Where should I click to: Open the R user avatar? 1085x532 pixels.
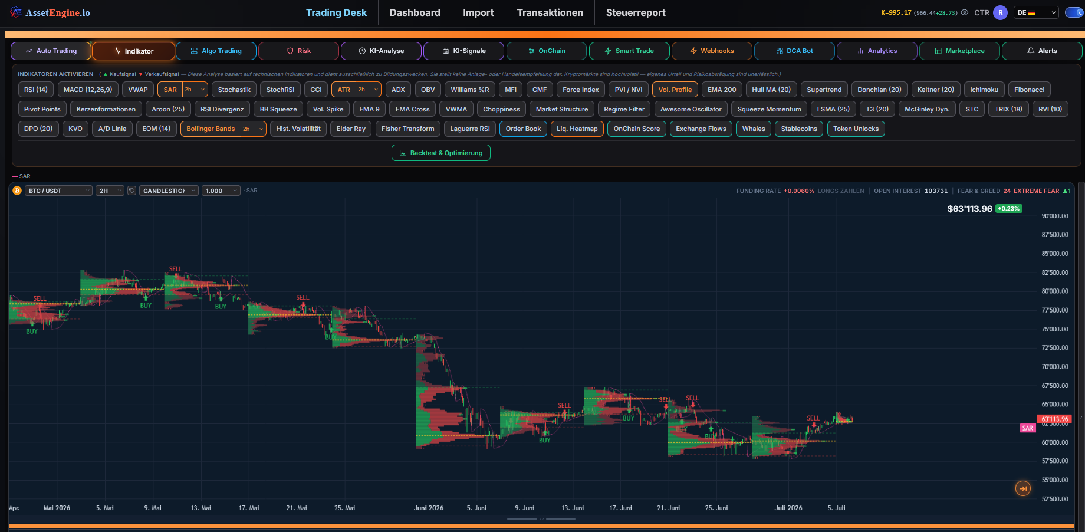point(1000,12)
